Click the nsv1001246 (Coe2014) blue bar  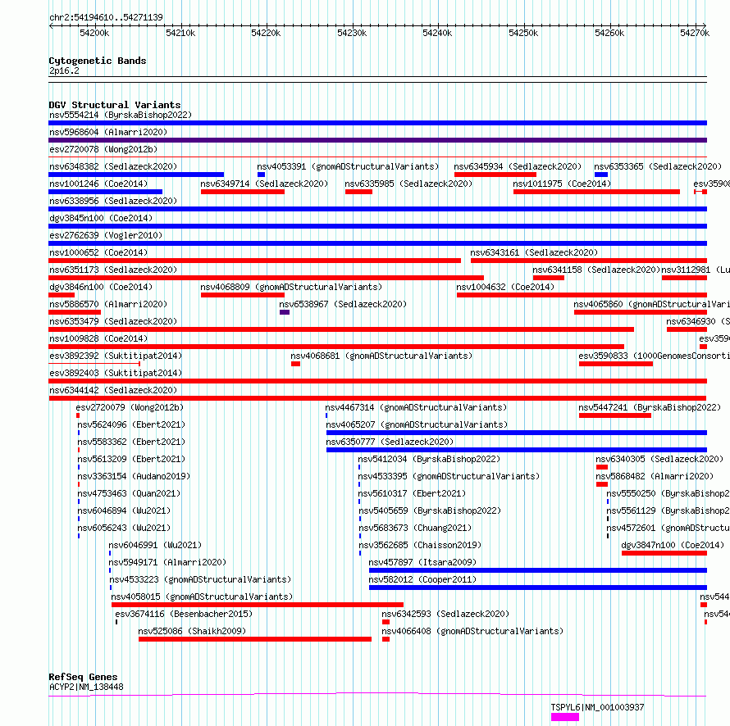point(105,192)
